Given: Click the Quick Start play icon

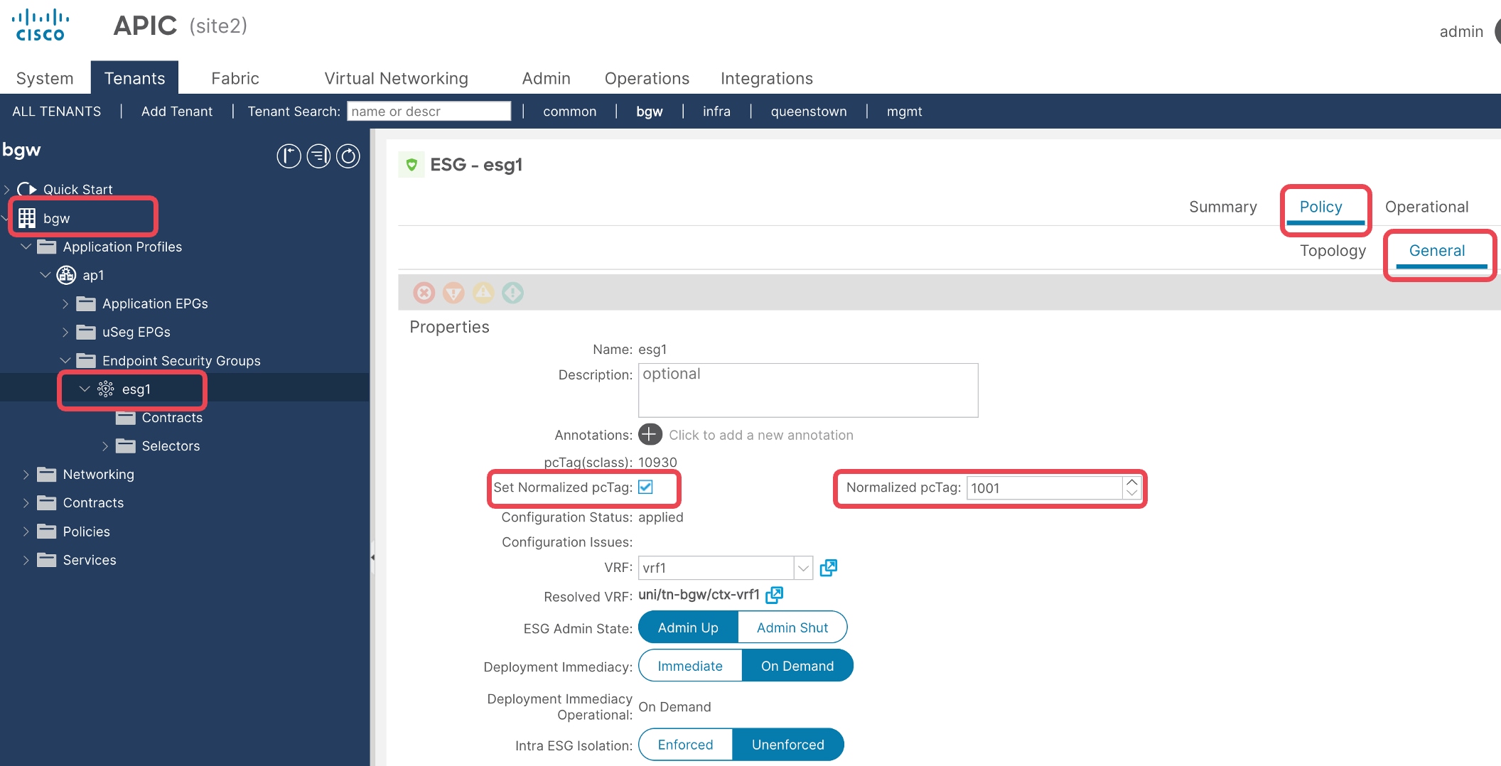Looking at the screenshot, I should click(27, 189).
